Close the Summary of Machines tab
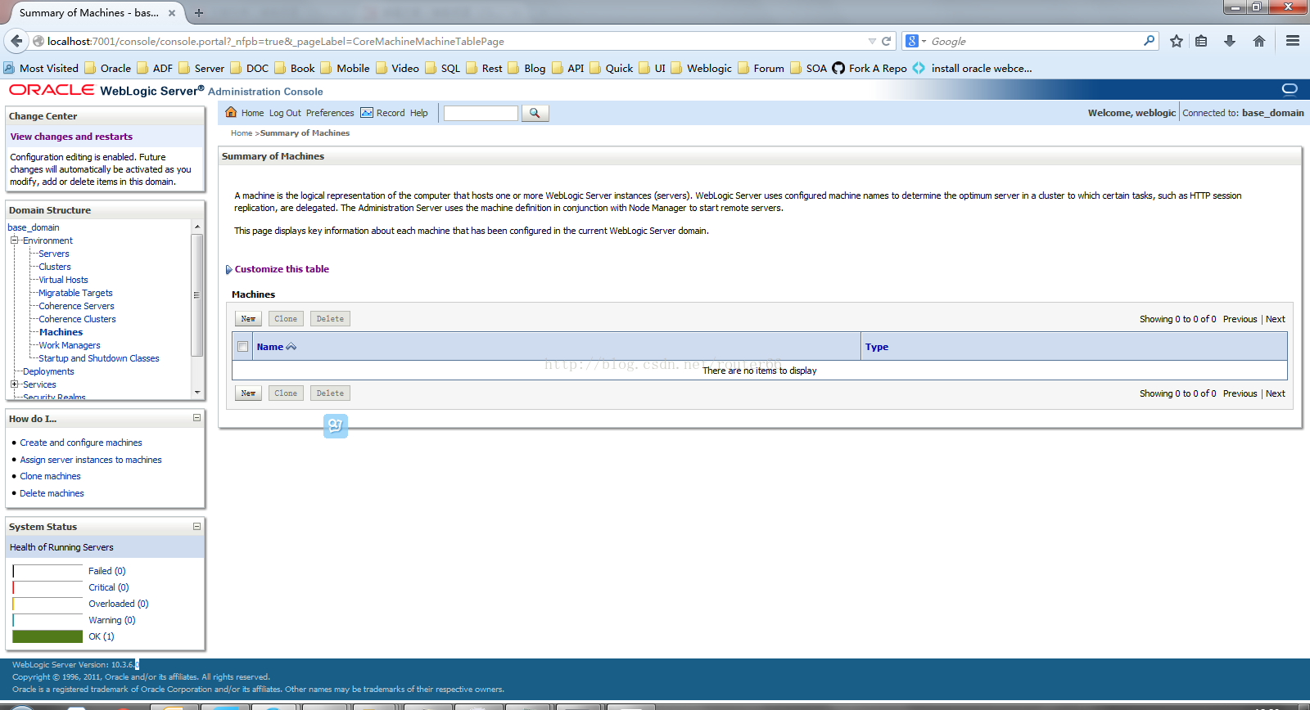Image resolution: width=1310 pixels, height=710 pixels. [171, 13]
